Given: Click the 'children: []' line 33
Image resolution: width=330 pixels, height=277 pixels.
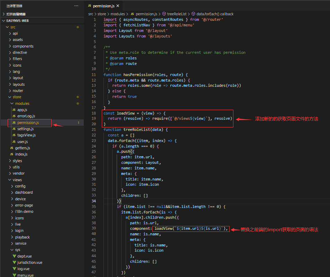Looking at the screenshot, I should [x=134, y=195].
